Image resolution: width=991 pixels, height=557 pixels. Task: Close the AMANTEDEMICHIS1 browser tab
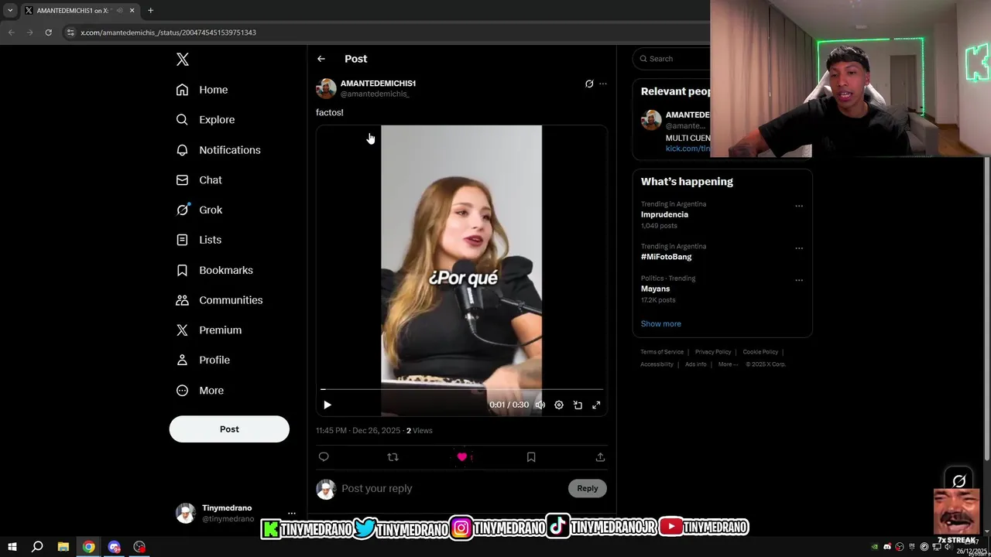(132, 10)
